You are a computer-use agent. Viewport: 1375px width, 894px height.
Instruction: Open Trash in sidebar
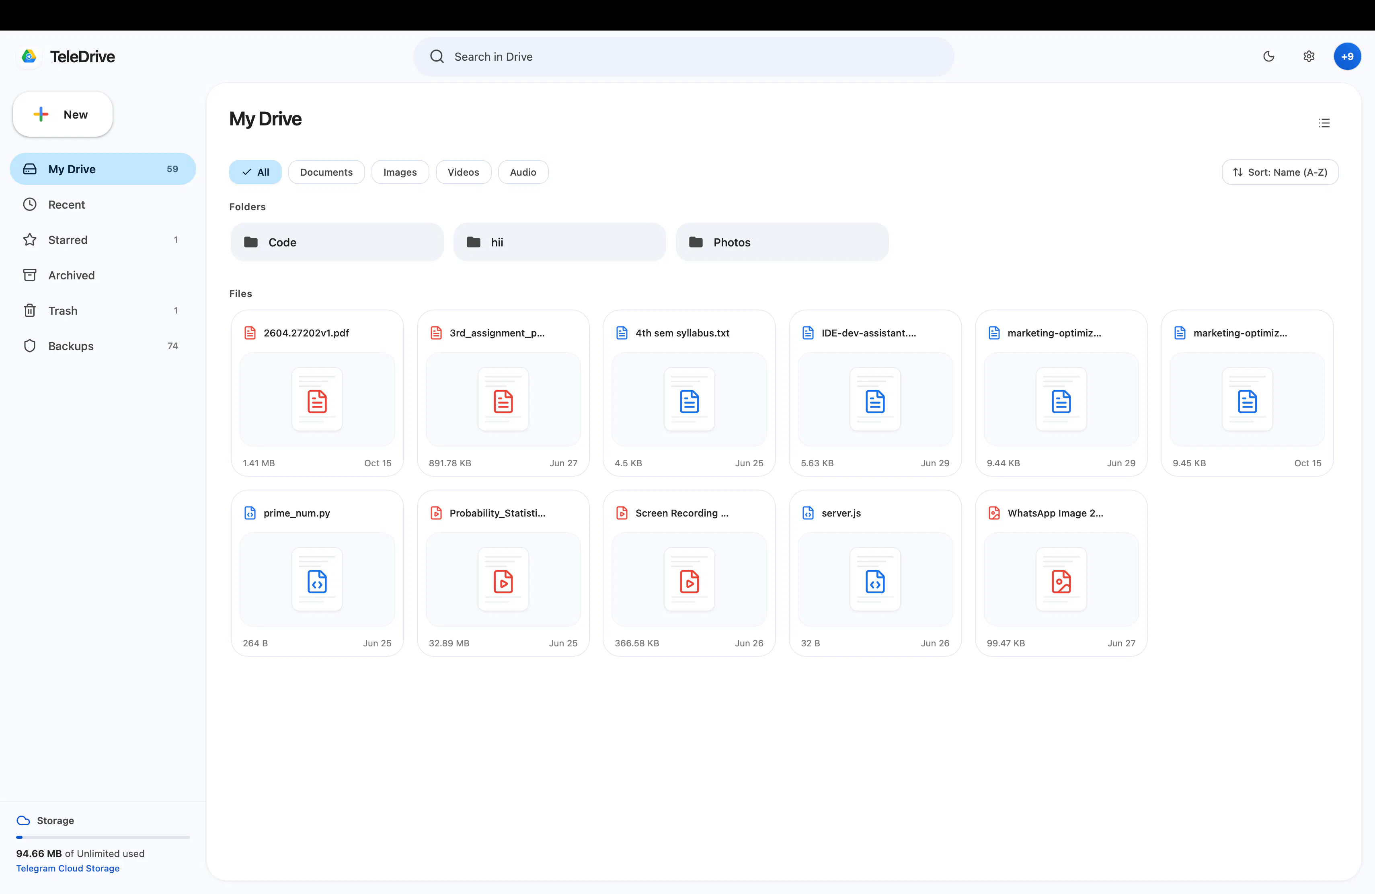pyautogui.click(x=103, y=311)
